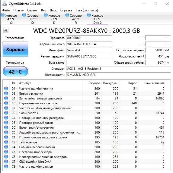Open the Диск menu

coord(53,10)
